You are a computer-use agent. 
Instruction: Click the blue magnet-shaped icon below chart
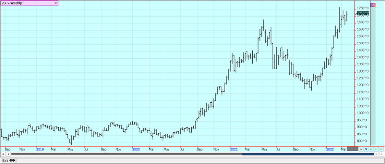coord(366,149)
